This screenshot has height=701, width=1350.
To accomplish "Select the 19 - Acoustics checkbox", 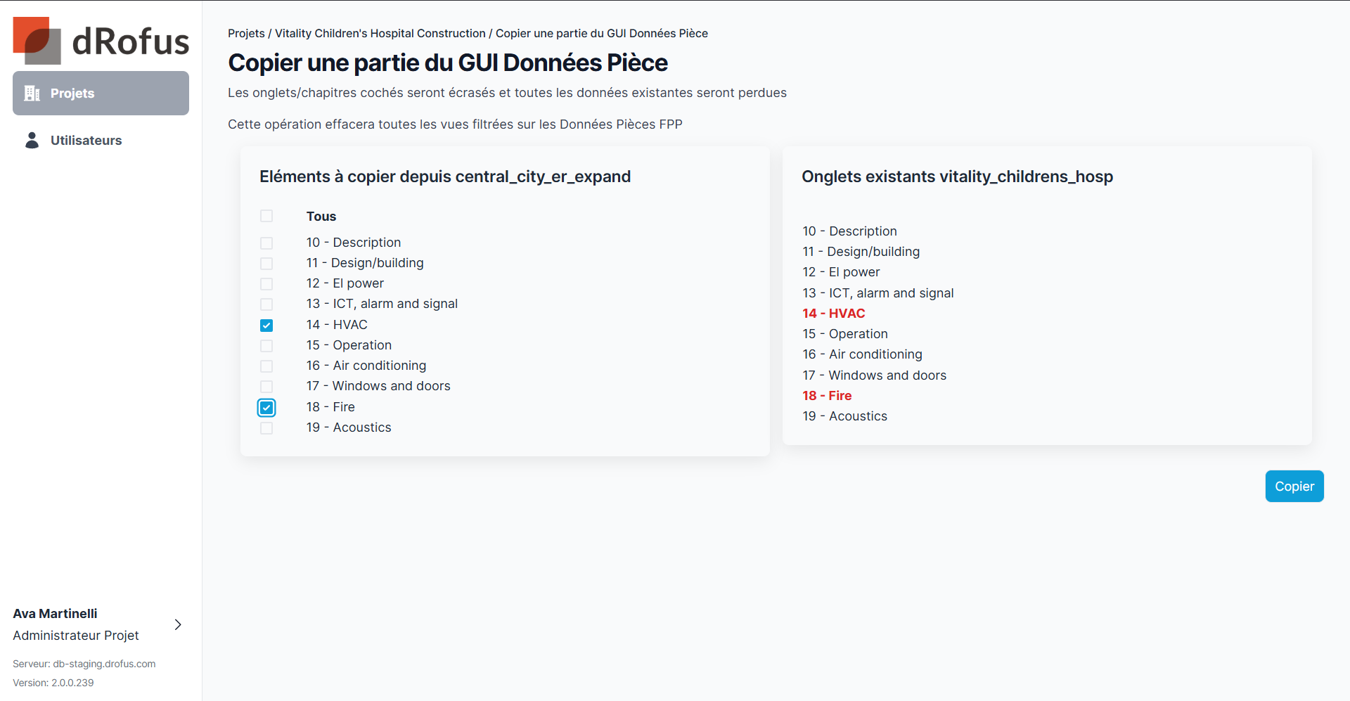I will coord(266,428).
